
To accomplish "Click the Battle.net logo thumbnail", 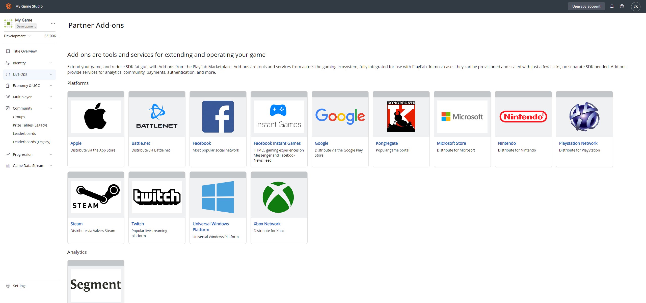I will coord(157,117).
